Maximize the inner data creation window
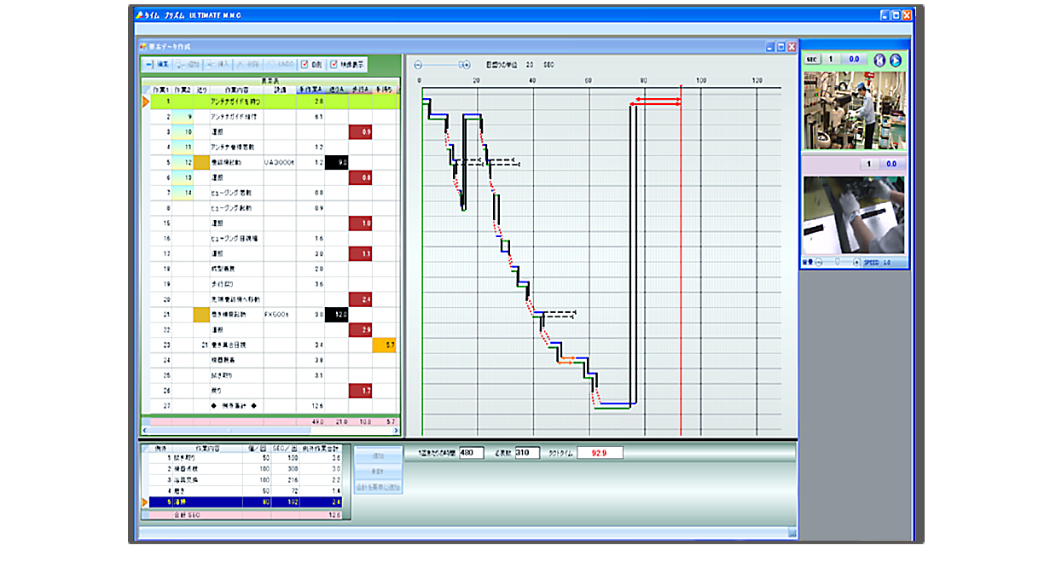The height and width of the screenshot is (580, 1056). tap(780, 47)
